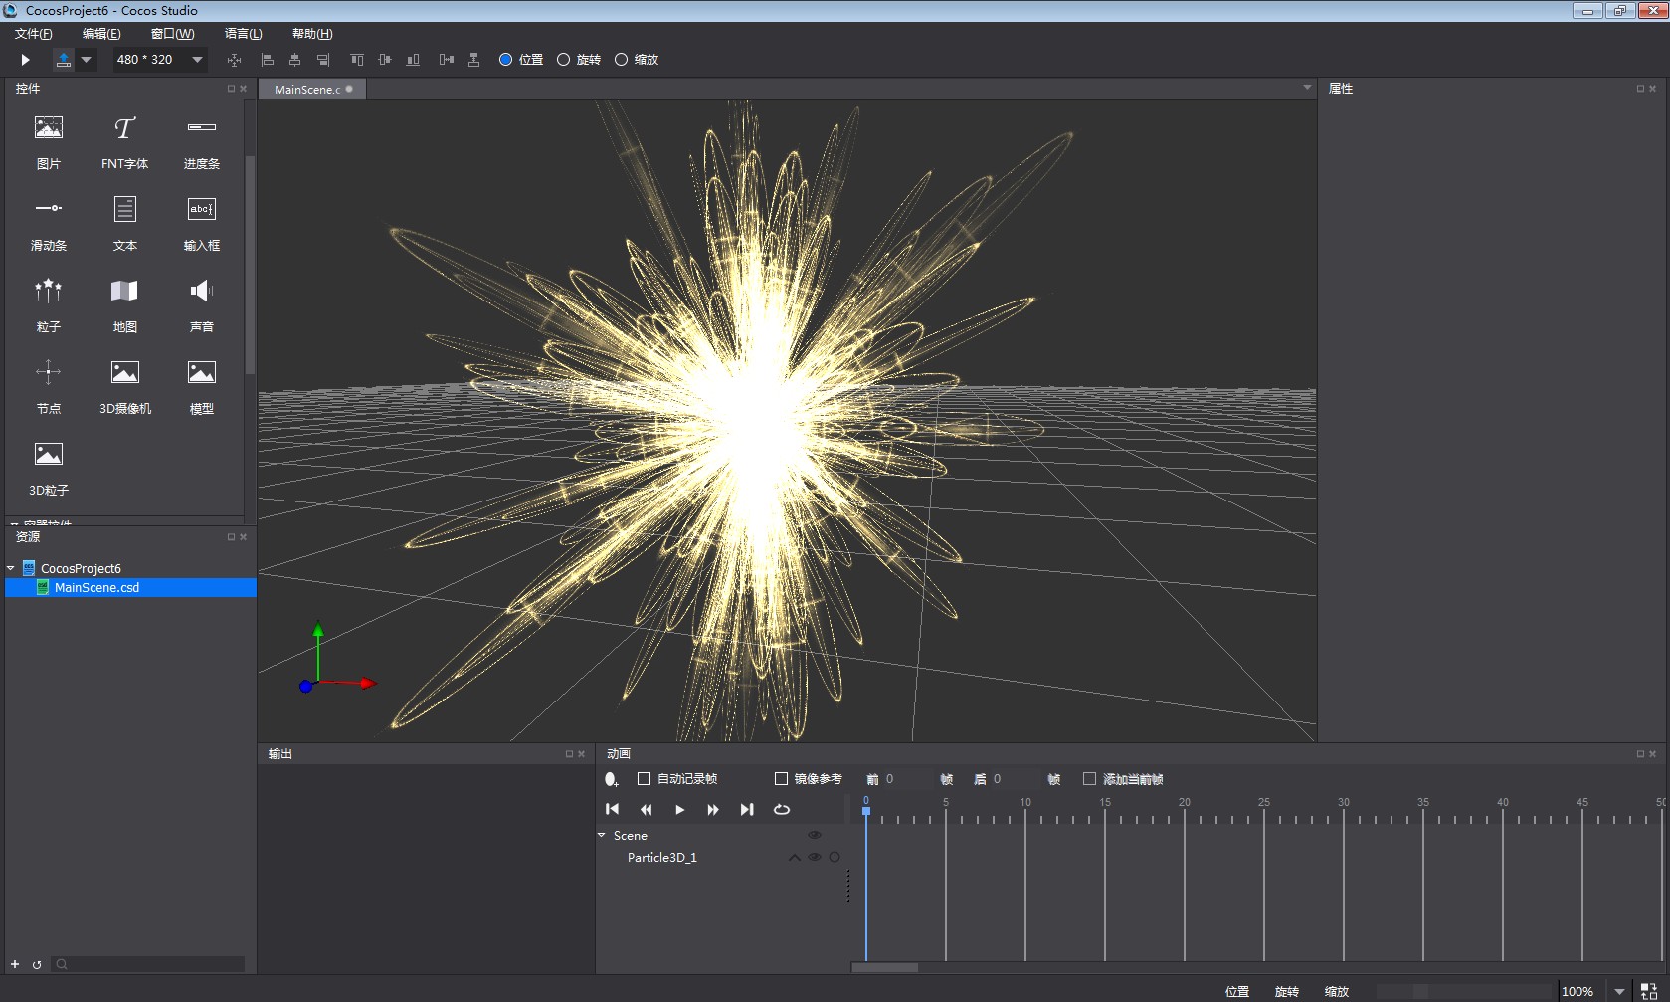This screenshot has width=1670, height=1002.
Task: Select the 声音 sound widget
Action: click(x=202, y=305)
